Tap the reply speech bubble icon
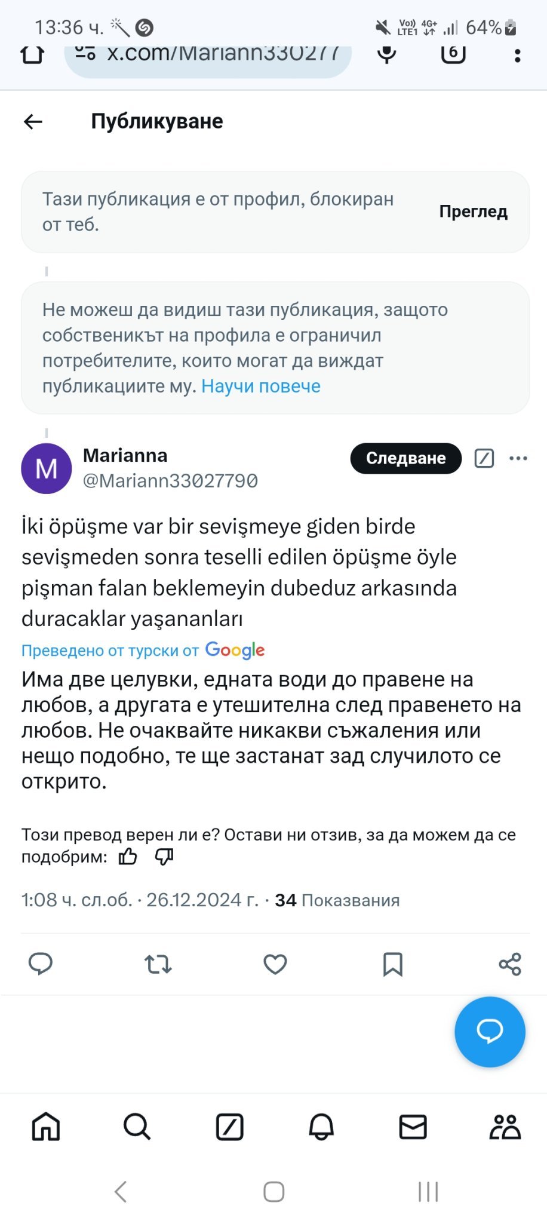Viewport: 547px width, 1221px height. pos(41,964)
